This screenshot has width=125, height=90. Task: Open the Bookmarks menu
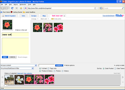[23, 4]
